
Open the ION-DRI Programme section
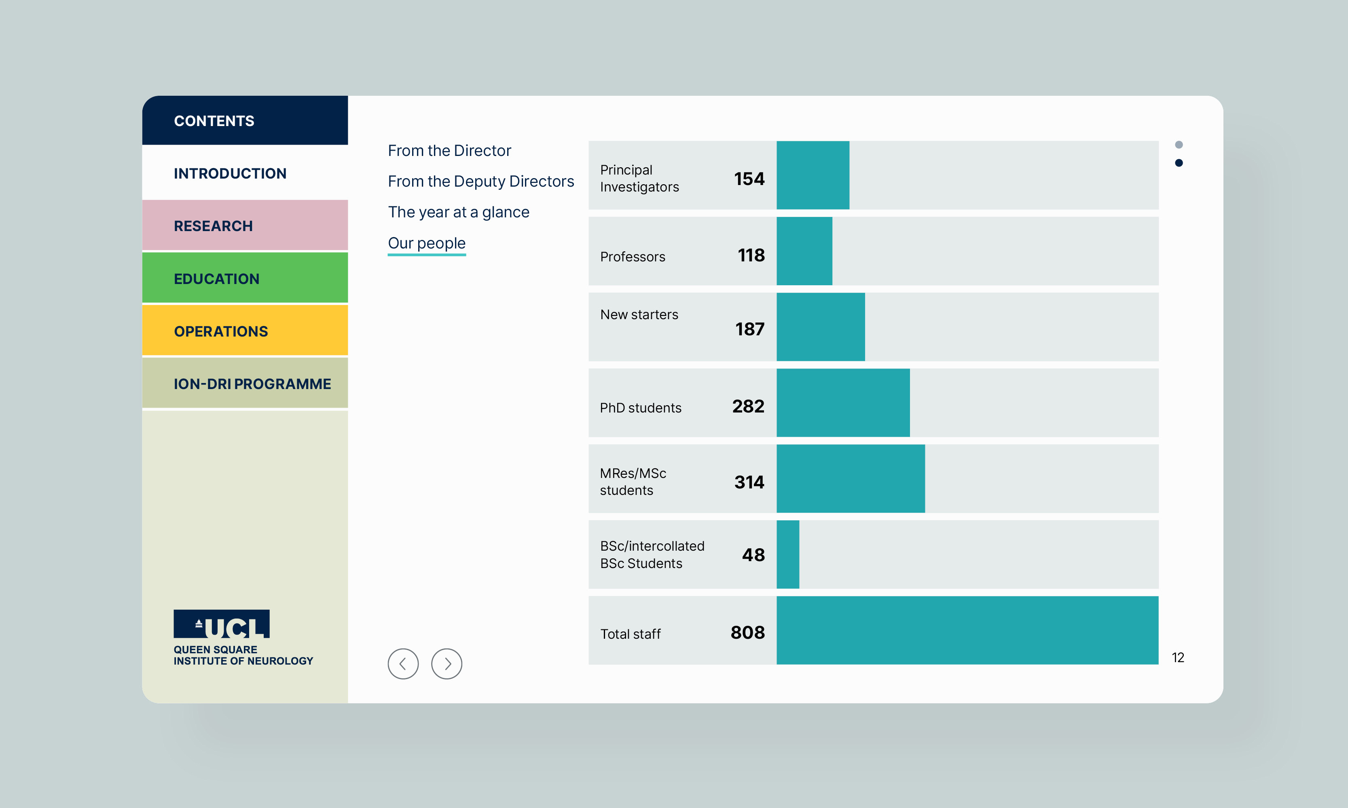[x=245, y=383]
